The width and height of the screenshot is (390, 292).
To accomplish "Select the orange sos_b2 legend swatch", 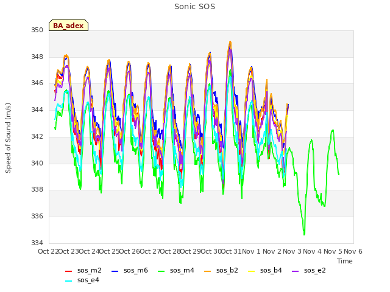I will click(x=207, y=271).
